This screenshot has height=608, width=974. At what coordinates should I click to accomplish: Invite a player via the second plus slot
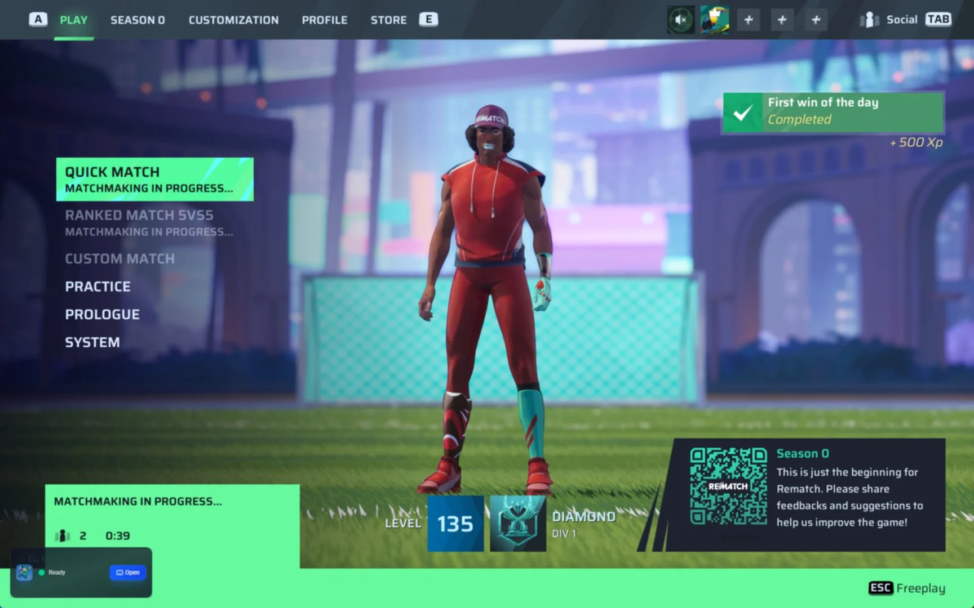coord(782,20)
